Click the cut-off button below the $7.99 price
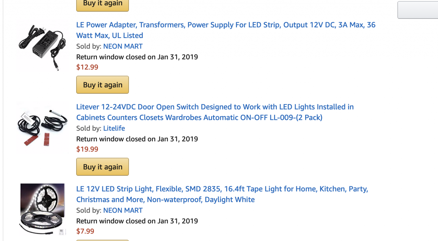 (x=102, y=240)
